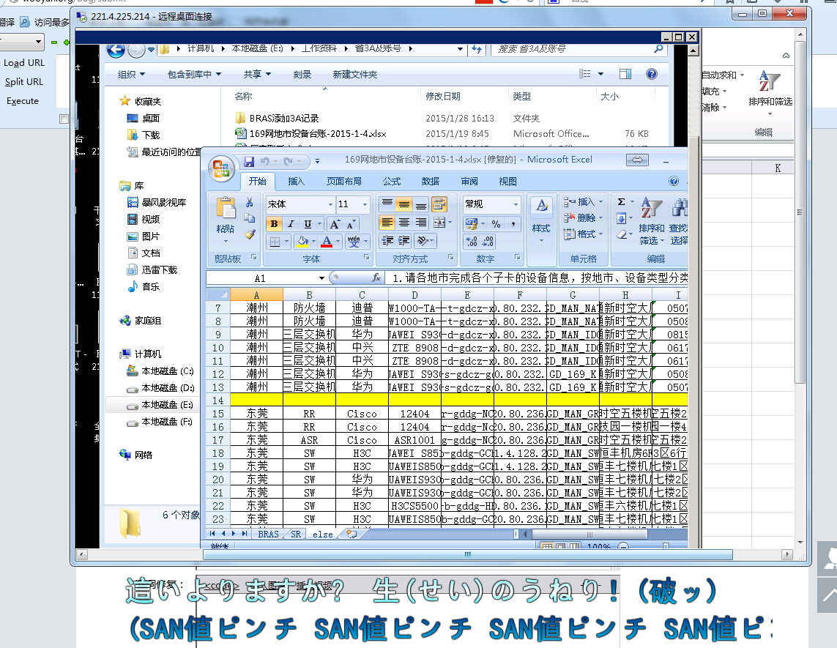Apply comma style
Screen dimensions: 837x648
pyautogui.click(x=513, y=223)
